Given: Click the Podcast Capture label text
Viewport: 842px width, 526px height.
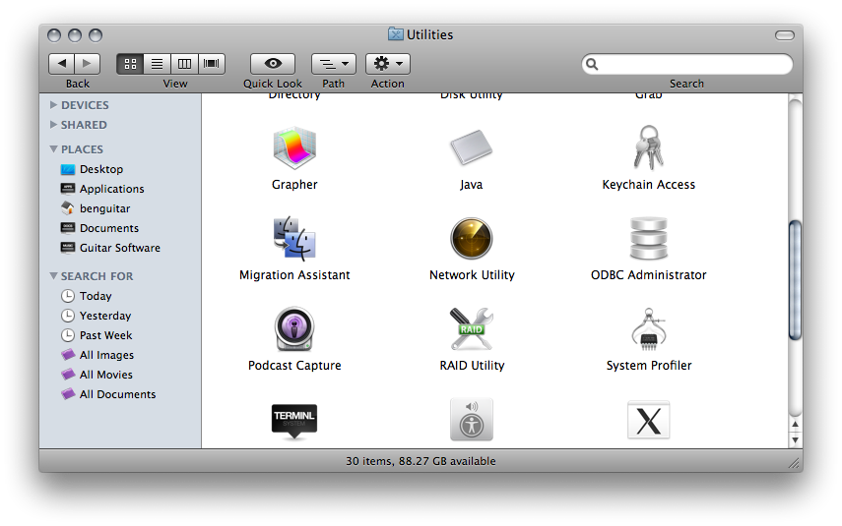Looking at the screenshot, I should tap(294, 365).
